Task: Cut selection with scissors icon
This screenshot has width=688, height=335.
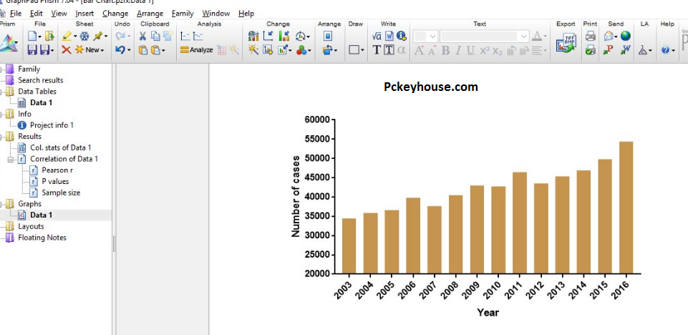Action: [x=143, y=37]
